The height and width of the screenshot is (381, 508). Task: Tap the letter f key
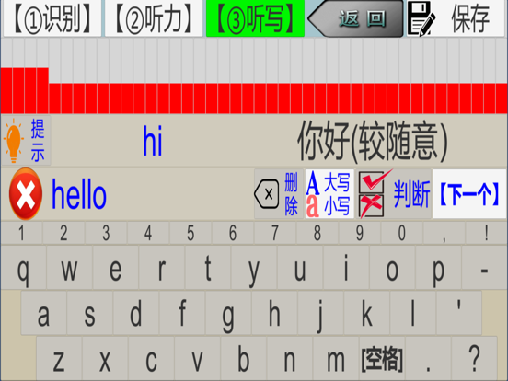pos(181,313)
